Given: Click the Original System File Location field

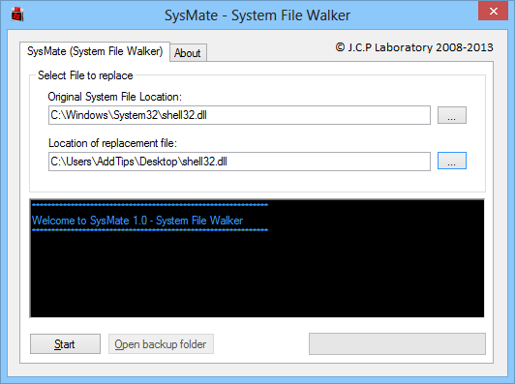Looking at the screenshot, I should tap(239, 115).
